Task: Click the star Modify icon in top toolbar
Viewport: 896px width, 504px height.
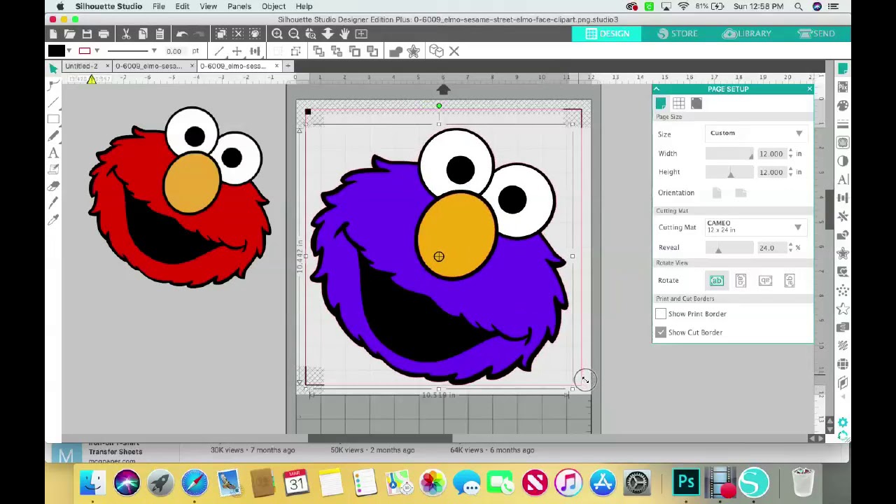Action: tap(413, 51)
